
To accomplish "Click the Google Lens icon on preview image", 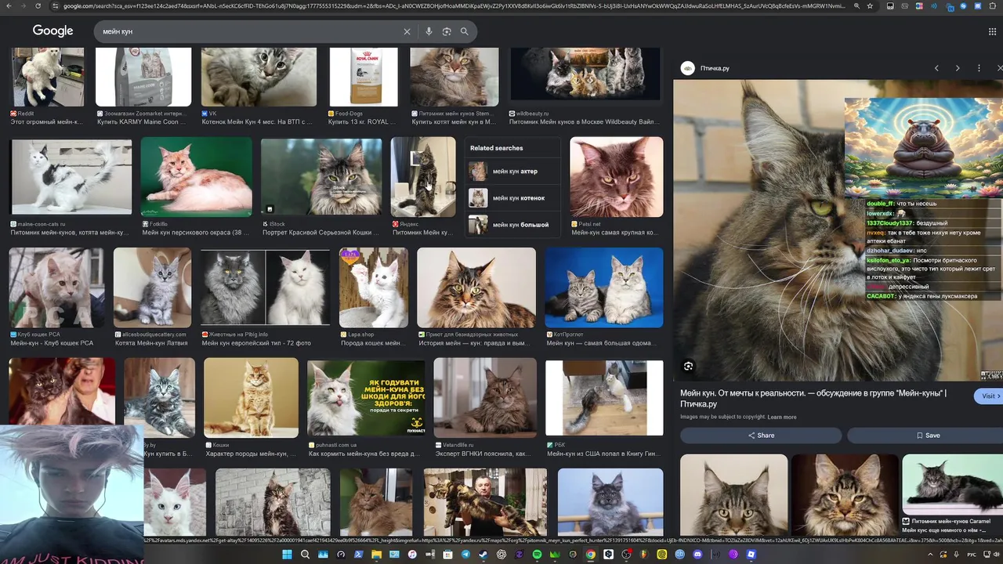I will pyautogui.click(x=688, y=366).
